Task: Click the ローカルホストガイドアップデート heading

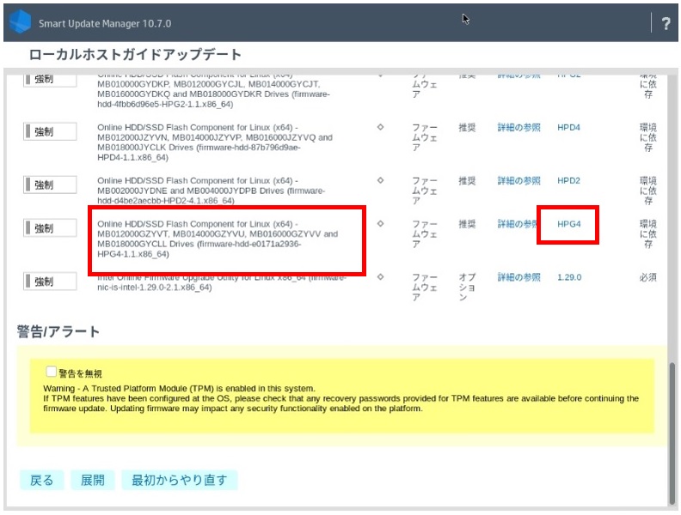Action: 135,55
